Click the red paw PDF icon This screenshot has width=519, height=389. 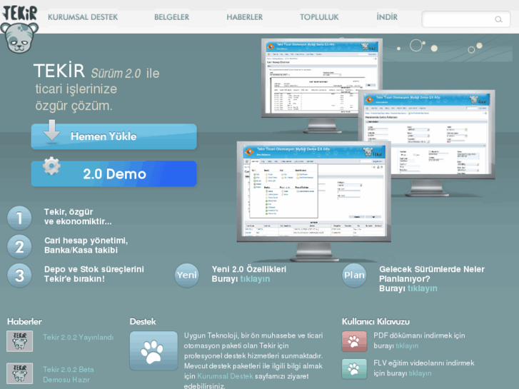coord(355,341)
